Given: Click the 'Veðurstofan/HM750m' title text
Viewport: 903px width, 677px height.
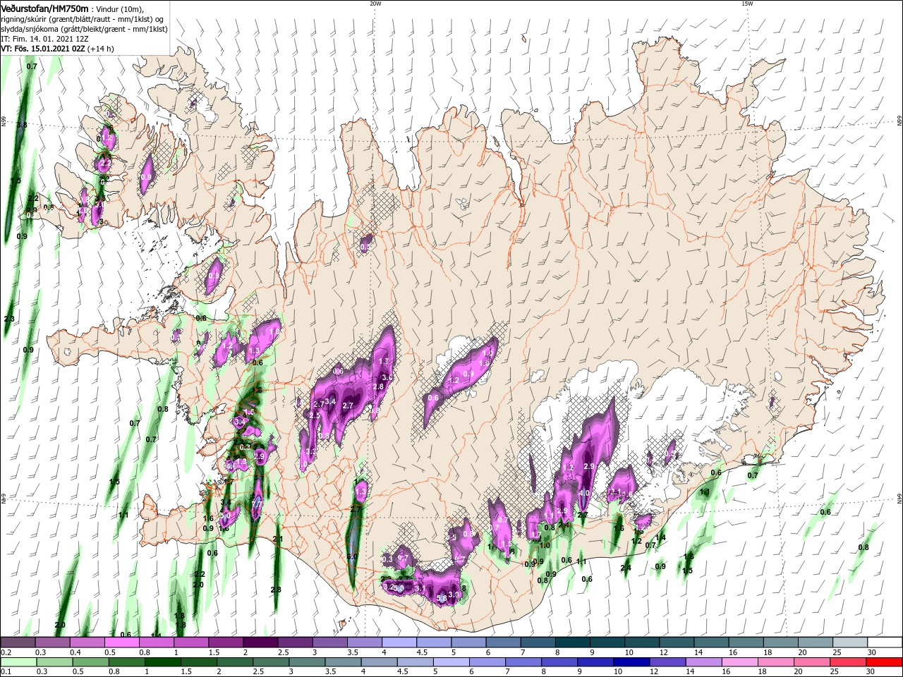Looking at the screenshot, I should [44, 8].
